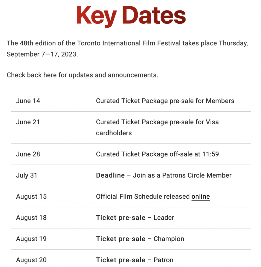261x267 pixels.
Task: Select the July 31 date cell
Action: (27, 175)
